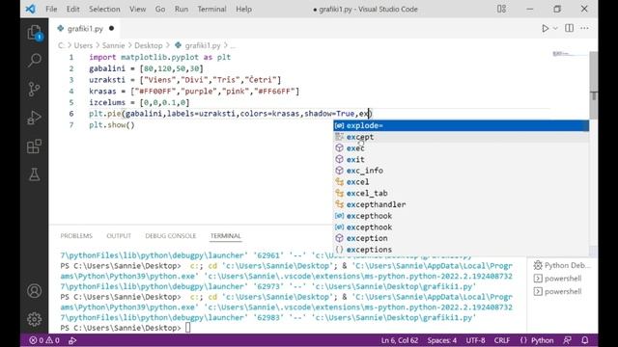The height and width of the screenshot is (347, 618).
Task: Open the Help menu
Action: (243, 9)
